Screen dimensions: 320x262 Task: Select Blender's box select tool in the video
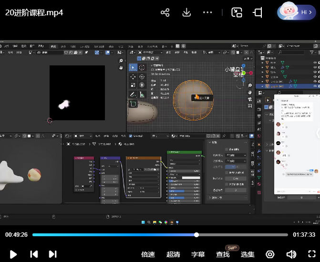[x=133, y=67]
